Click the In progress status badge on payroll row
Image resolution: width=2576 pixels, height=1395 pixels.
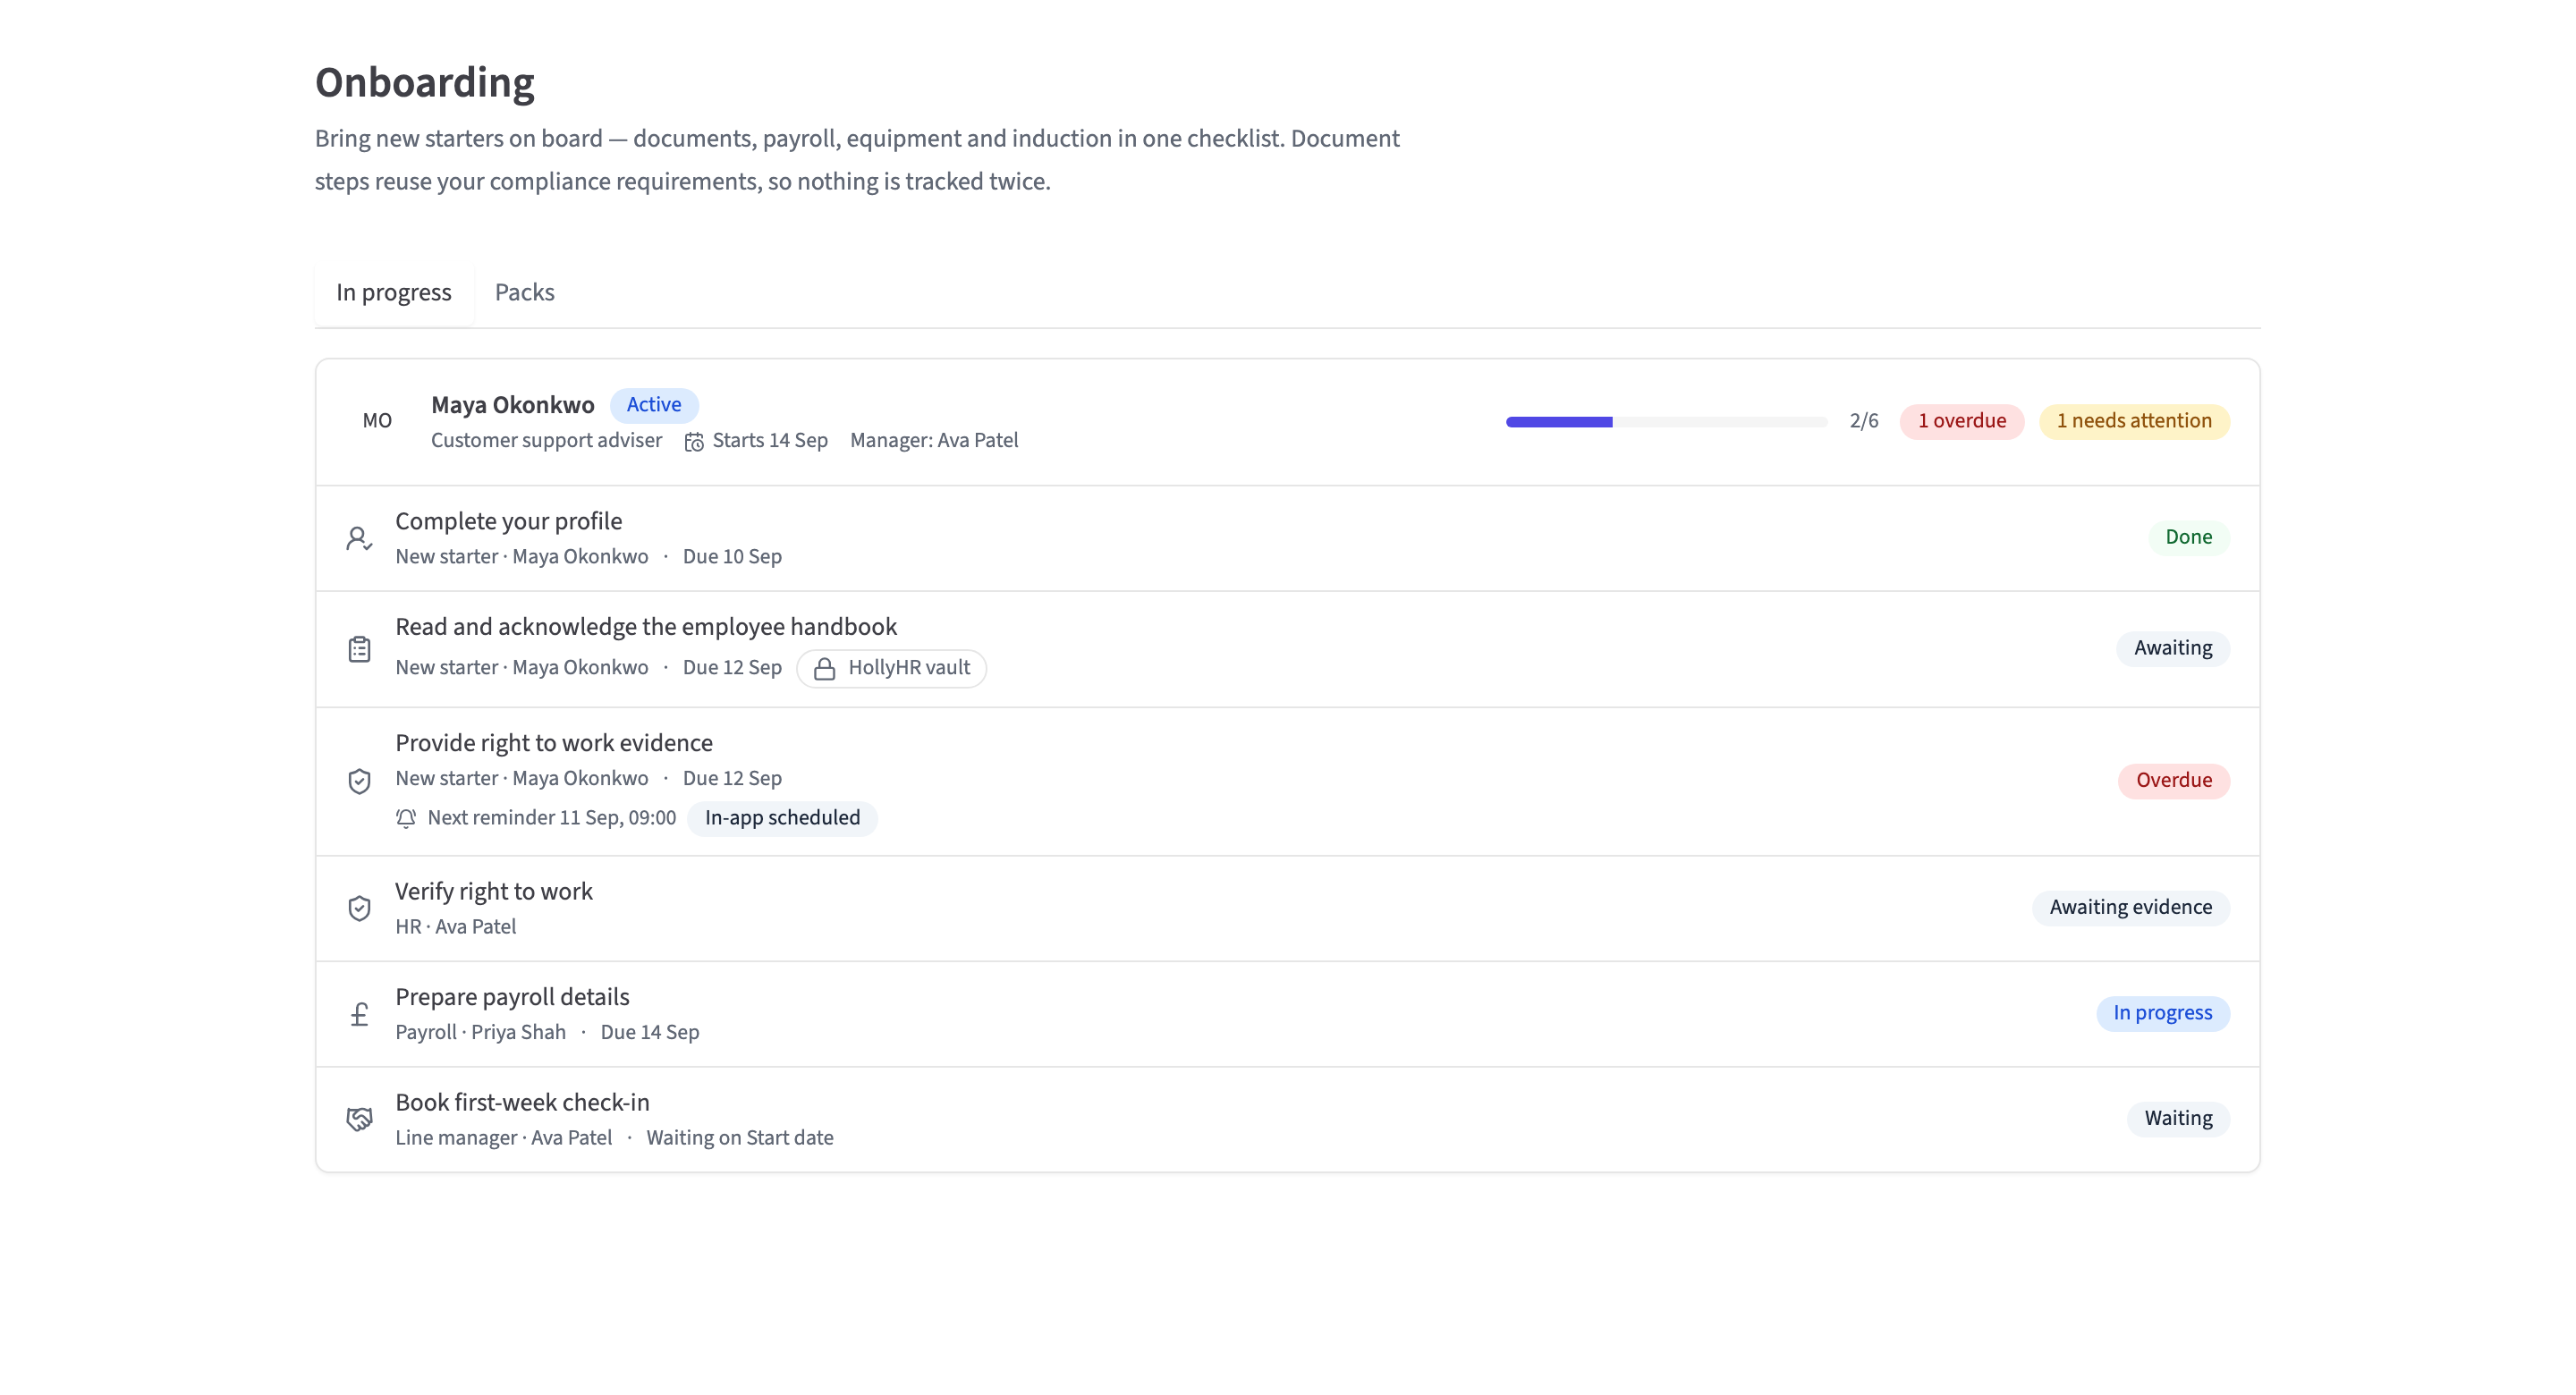pos(2163,1013)
